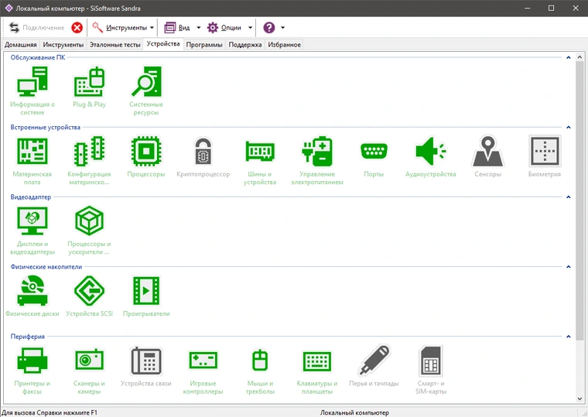Open the Сенсоры module
This screenshot has height=417, width=588.
coord(487,157)
